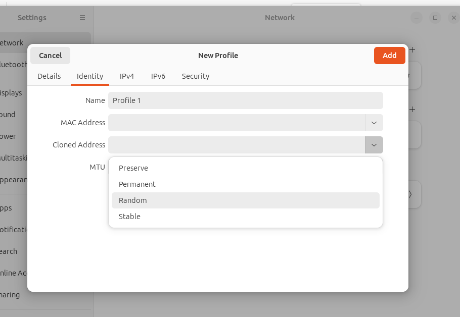Screen dimensions: 460x317
Task: Collapse the Cloned Address dropdown arrow
Action: click(374, 145)
